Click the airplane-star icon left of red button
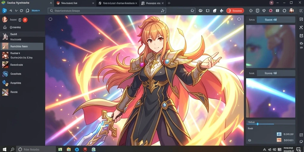The width and height of the screenshot is (304, 152). pyautogui.click(x=221, y=11)
